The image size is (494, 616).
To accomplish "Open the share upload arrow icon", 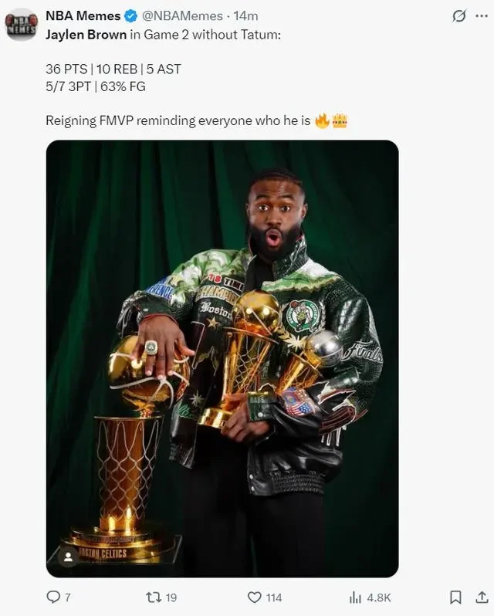I will (x=482, y=597).
